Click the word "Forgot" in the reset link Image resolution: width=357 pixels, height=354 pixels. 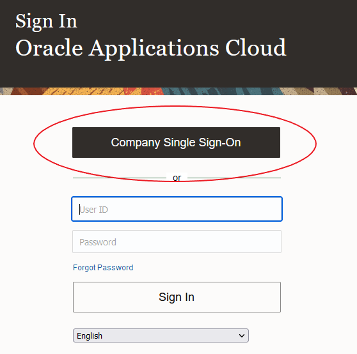(84, 268)
